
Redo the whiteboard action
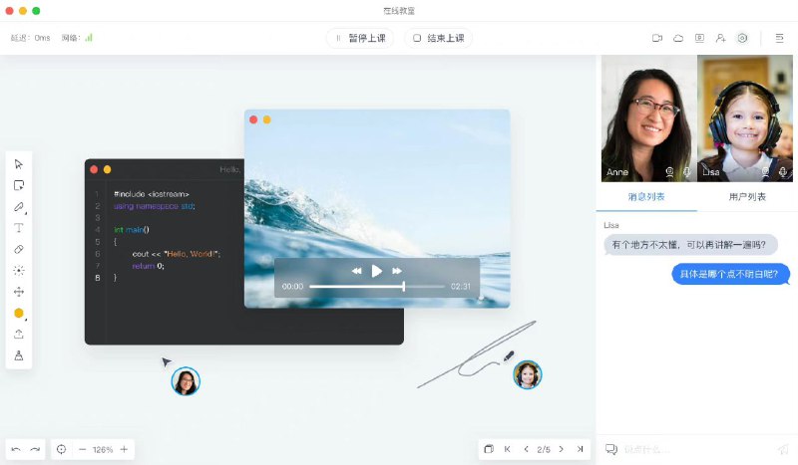pyautogui.click(x=35, y=449)
